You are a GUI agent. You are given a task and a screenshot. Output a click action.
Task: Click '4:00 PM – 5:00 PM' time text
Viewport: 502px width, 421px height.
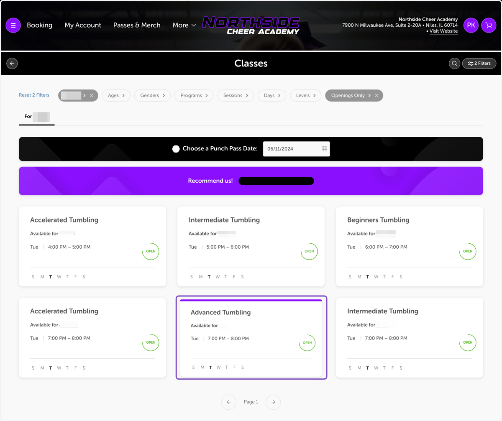pos(69,247)
